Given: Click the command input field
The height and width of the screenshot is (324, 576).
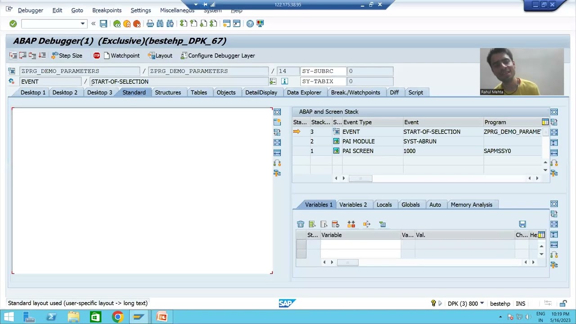Looking at the screenshot, I should [50, 23].
